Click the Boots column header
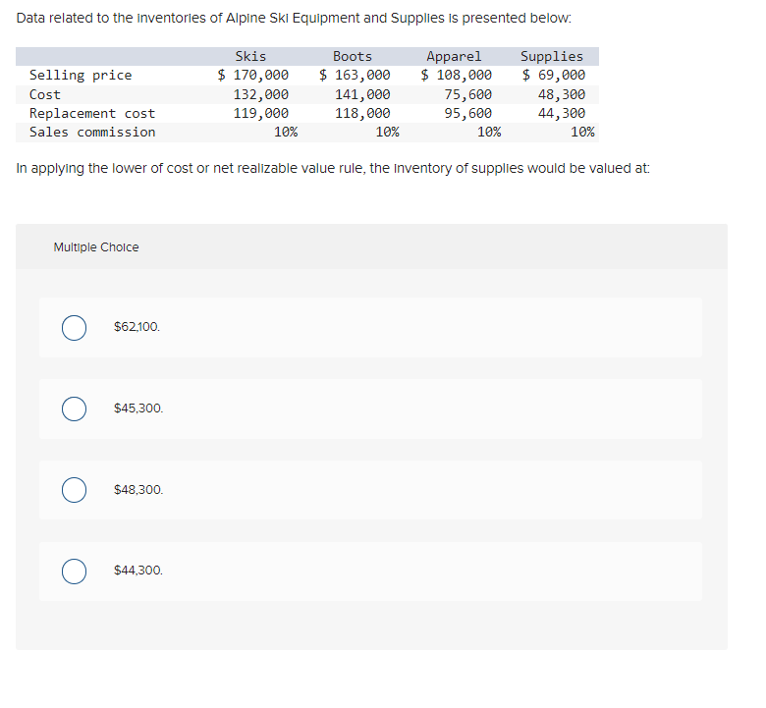 point(353,57)
